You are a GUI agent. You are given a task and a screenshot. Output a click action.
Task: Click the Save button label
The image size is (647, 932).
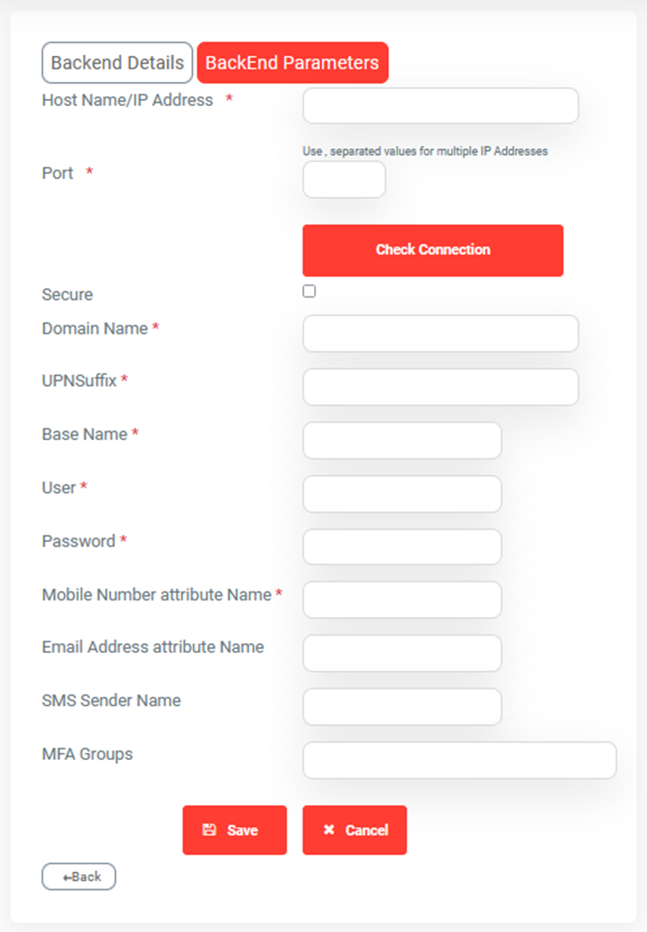242,830
